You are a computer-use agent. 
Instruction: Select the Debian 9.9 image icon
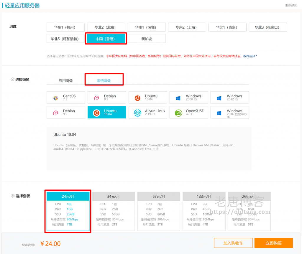[56, 113]
